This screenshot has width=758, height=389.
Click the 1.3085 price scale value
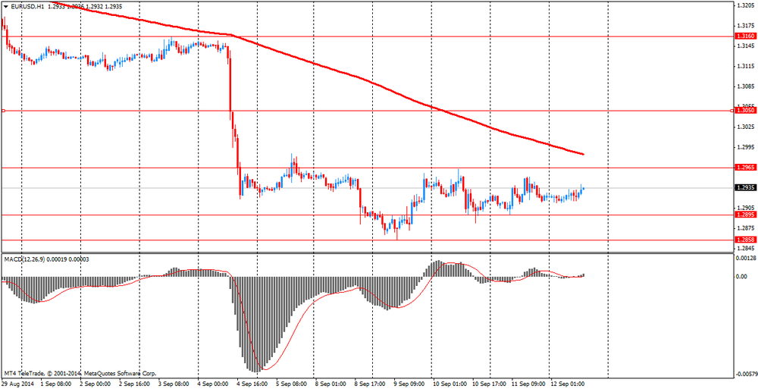(744, 86)
